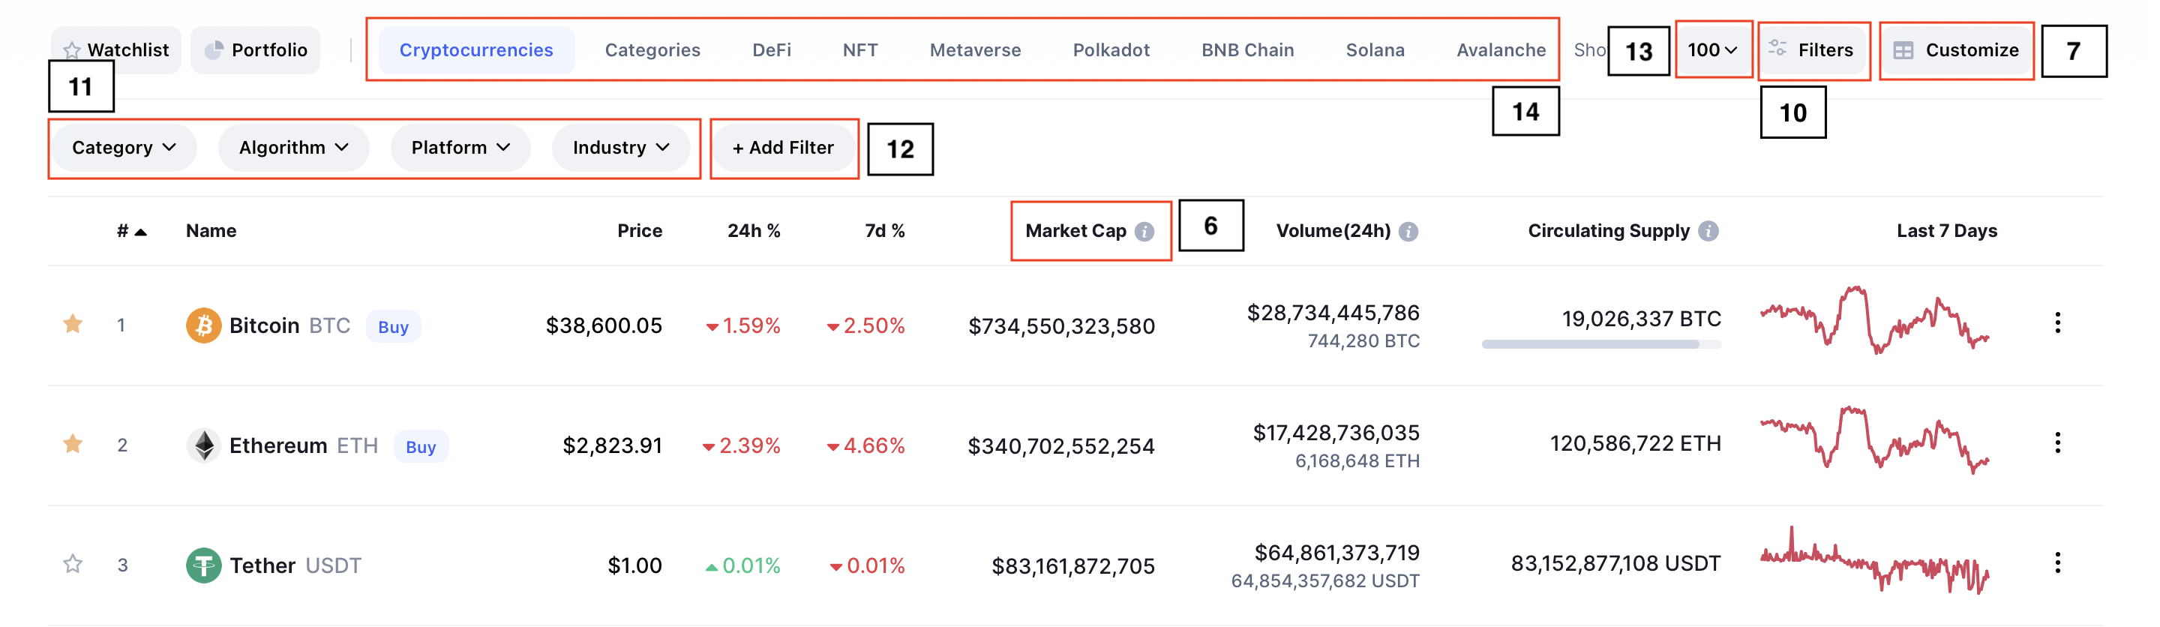The image size is (2160, 627).
Task: Click Buy button next to Bitcoin
Action: tap(393, 327)
